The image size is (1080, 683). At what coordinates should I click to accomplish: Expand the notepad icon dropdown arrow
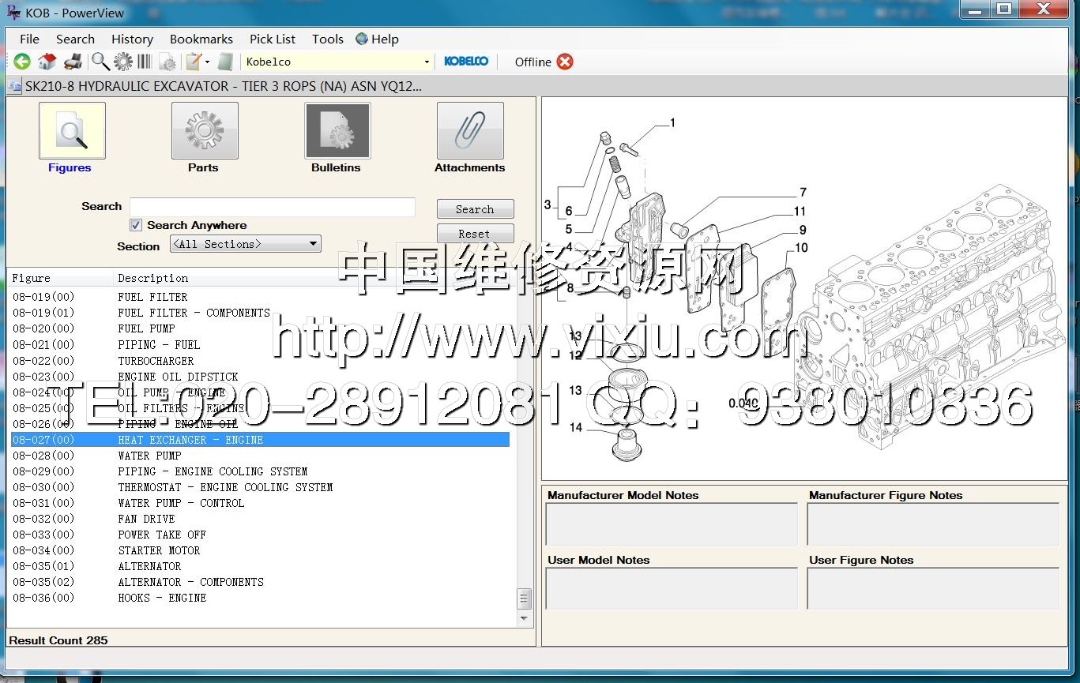[x=207, y=62]
